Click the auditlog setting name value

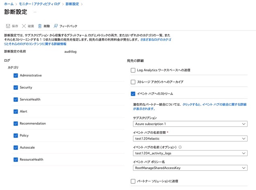tap(70, 52)
